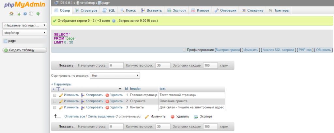Toggle full texts with the ←T→ arrows
This screenshot has width=334, height=133.
point(58,89)
